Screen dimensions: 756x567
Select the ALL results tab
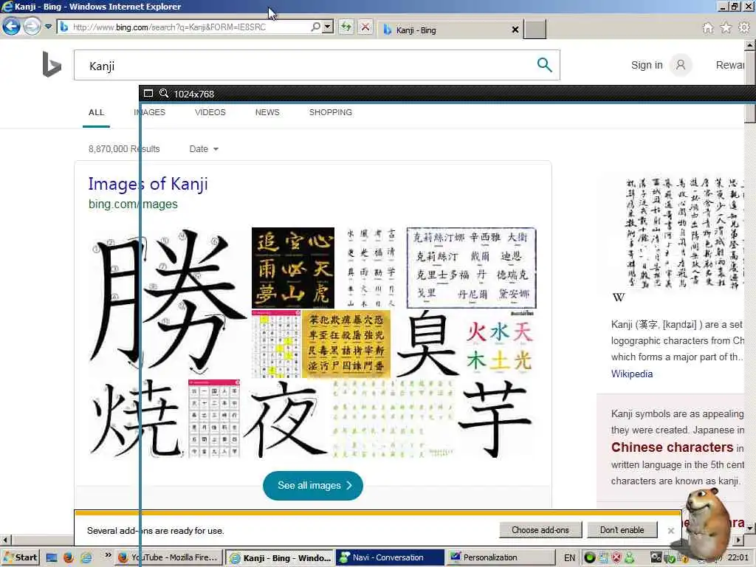click(96, 112)
